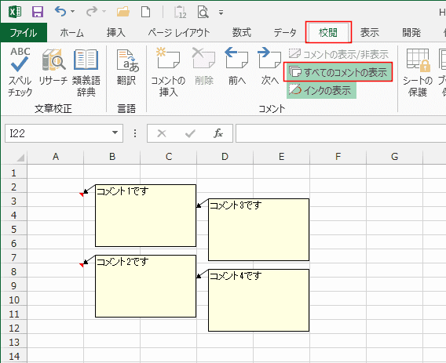Click the コメント1です comment box

click(145, 216)
